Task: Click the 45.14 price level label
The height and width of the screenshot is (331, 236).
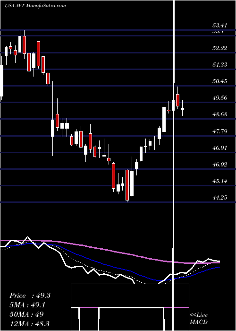Action: tap(220, 181)
